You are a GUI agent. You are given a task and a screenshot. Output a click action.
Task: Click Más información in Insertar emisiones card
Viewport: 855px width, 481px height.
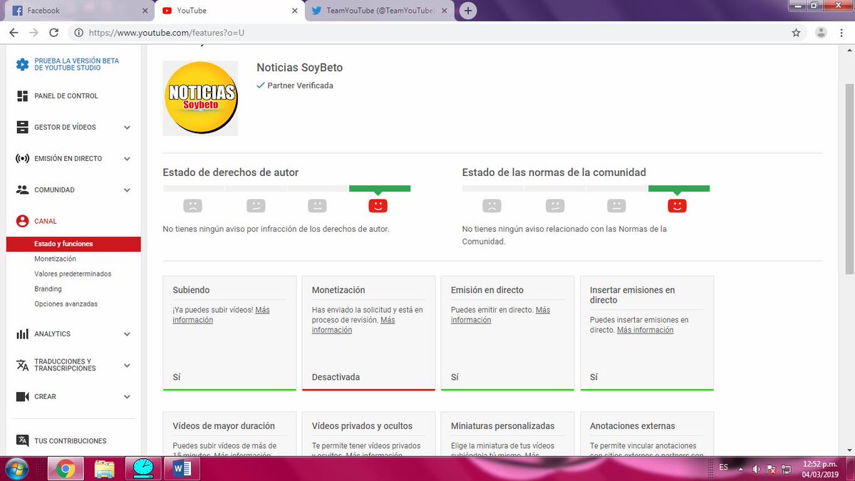tap(645, 330)
